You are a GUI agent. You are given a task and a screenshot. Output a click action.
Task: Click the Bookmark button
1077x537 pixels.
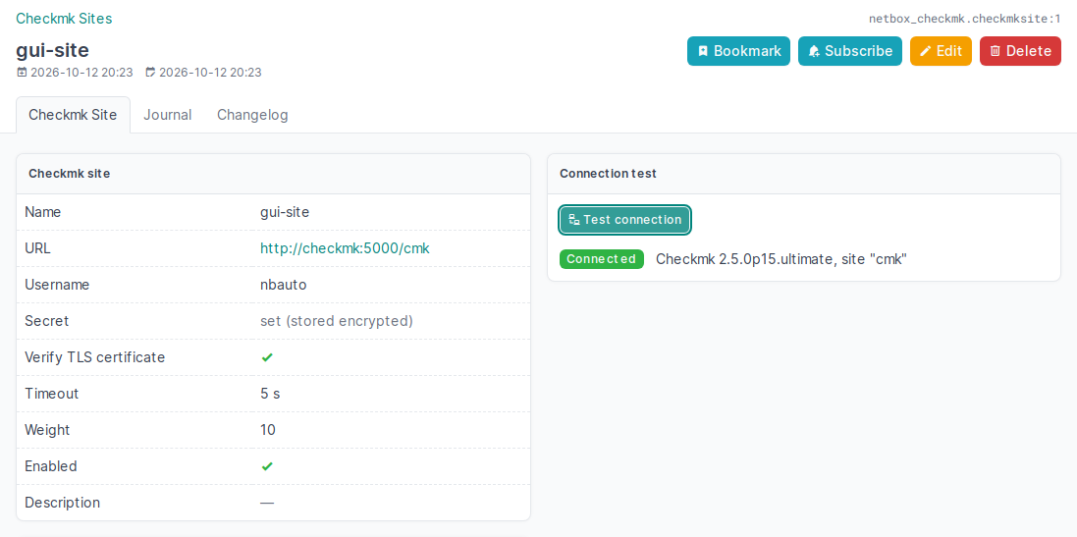click(738, 51)
